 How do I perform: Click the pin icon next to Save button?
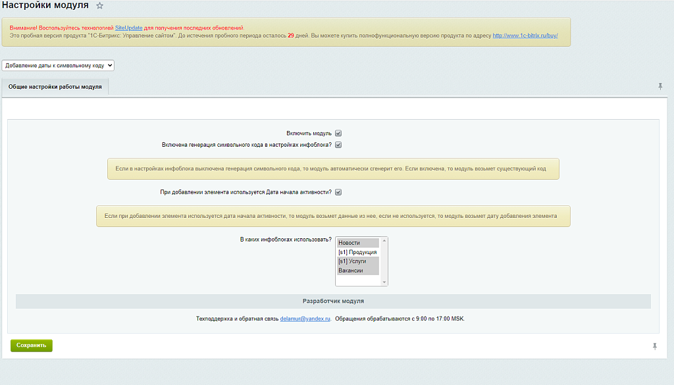(655, 346)
